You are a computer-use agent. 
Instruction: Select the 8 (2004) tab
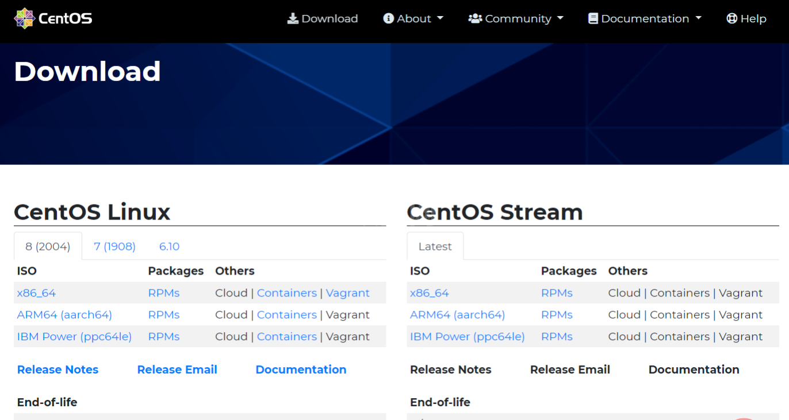(x=48, y=246)
